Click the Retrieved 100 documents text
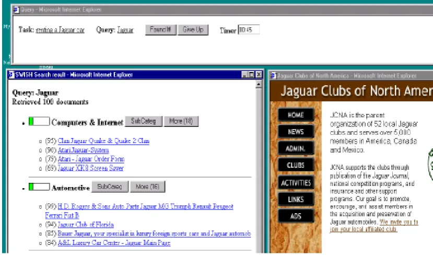 point(50,102)
